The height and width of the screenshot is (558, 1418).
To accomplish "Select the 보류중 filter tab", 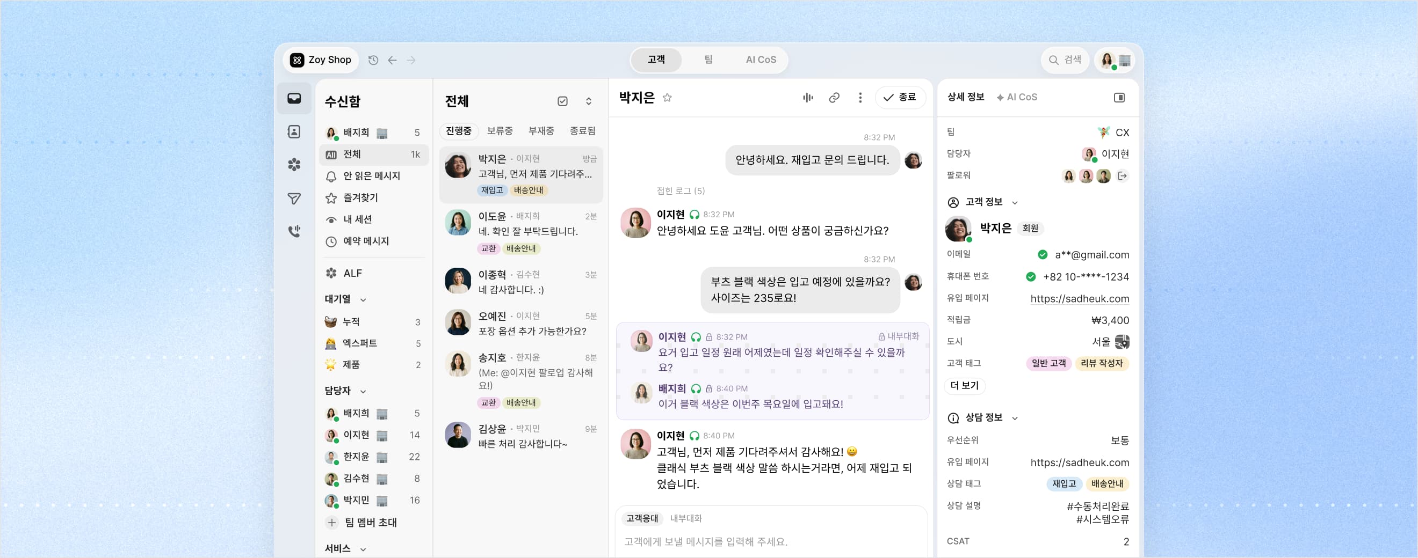I will tap(500, 131).
